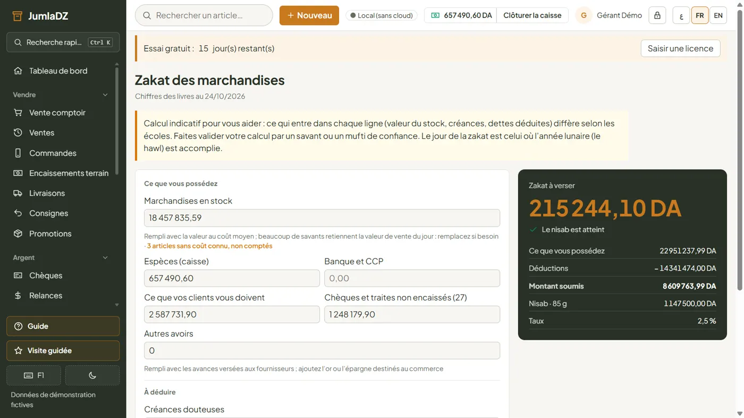Click the sidebar scroll down arrow

click(117, 305)
